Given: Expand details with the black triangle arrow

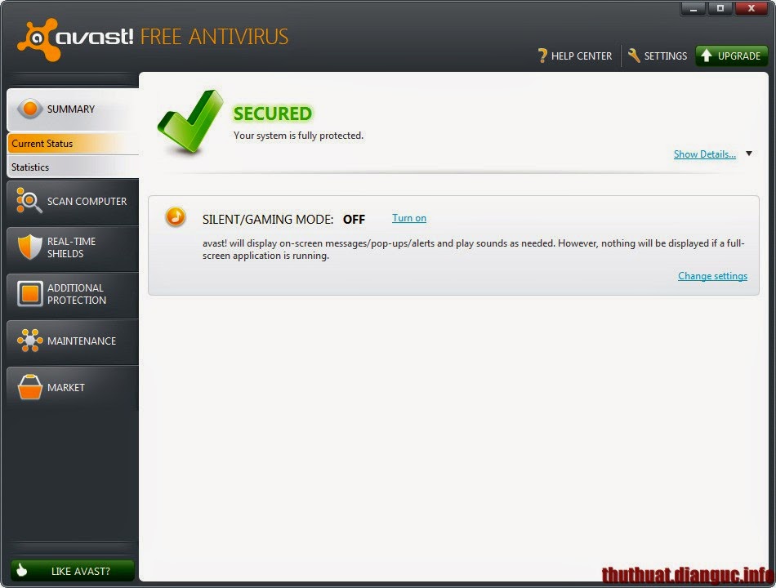Looking at the screenshot, I should click(x=749, y=154).
